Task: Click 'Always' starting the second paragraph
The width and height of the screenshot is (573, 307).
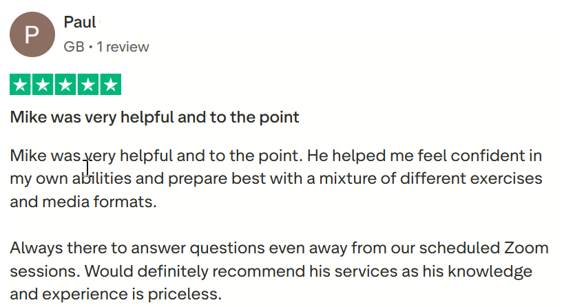Action: (x=33, y=248)
